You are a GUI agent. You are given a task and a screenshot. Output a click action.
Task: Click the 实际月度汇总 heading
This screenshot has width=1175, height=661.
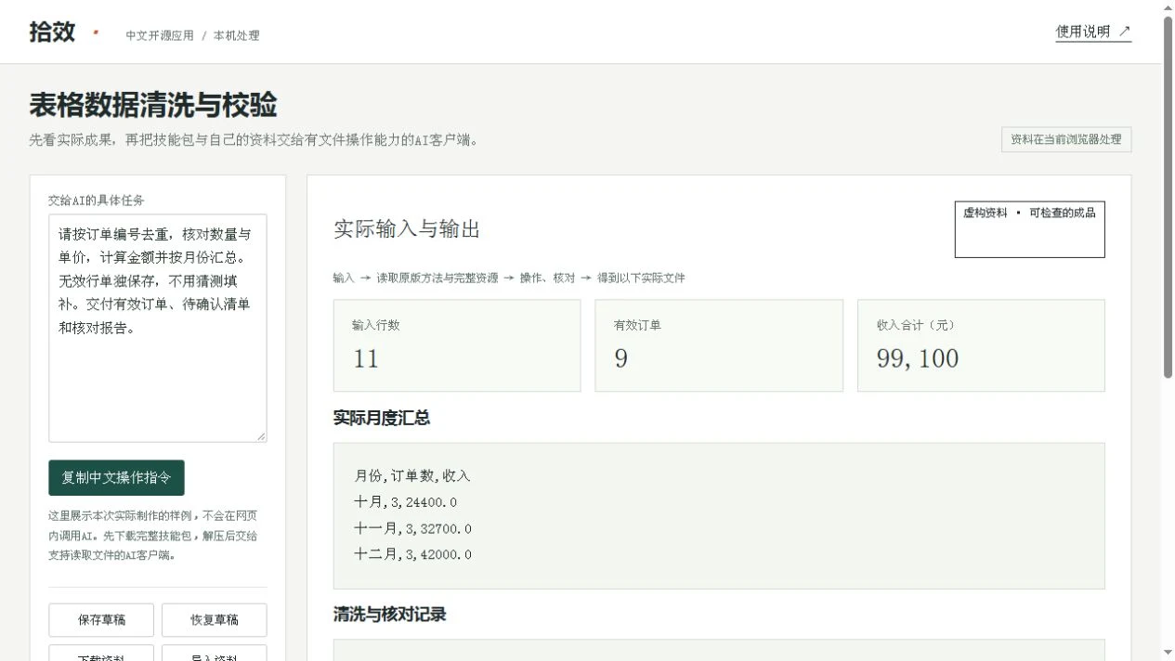pos(382,419)
